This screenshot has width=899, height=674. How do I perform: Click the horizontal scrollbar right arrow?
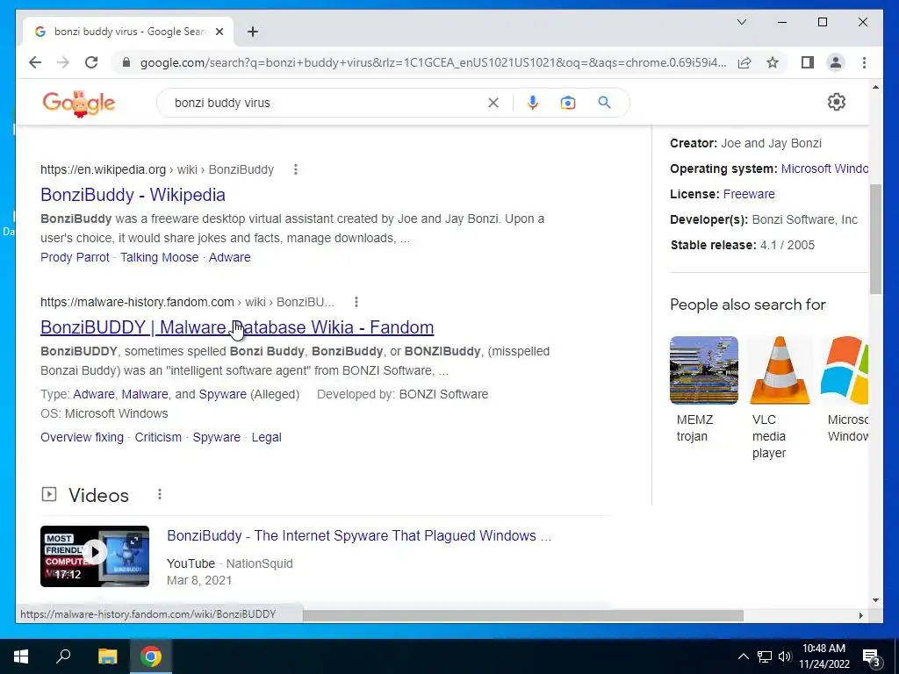(860, 615)
